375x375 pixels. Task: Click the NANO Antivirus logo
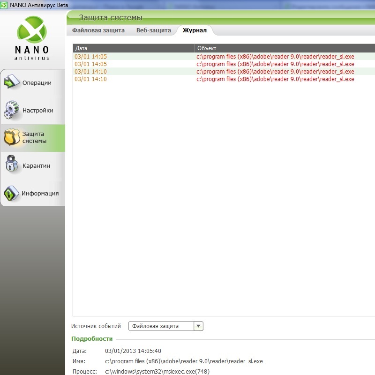[x=32, y=37]
